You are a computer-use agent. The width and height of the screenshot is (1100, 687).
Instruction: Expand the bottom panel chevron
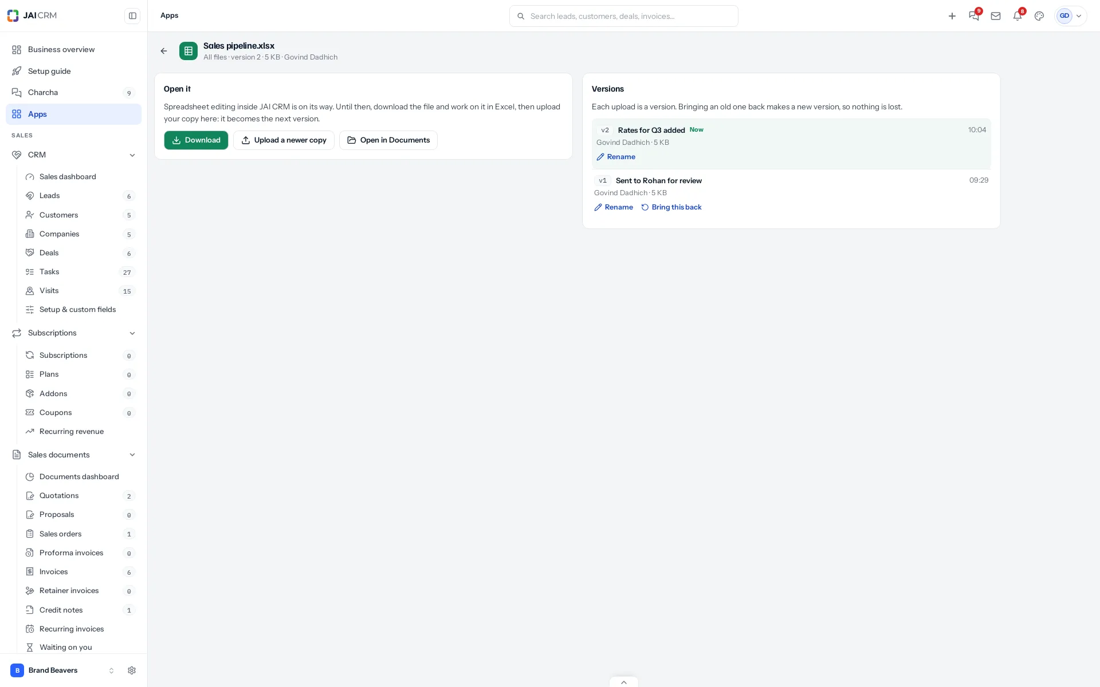[624, 682]
